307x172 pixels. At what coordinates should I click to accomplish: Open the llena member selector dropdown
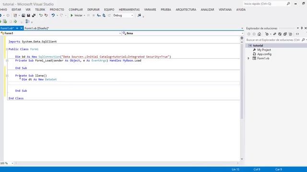pos(242,33)
